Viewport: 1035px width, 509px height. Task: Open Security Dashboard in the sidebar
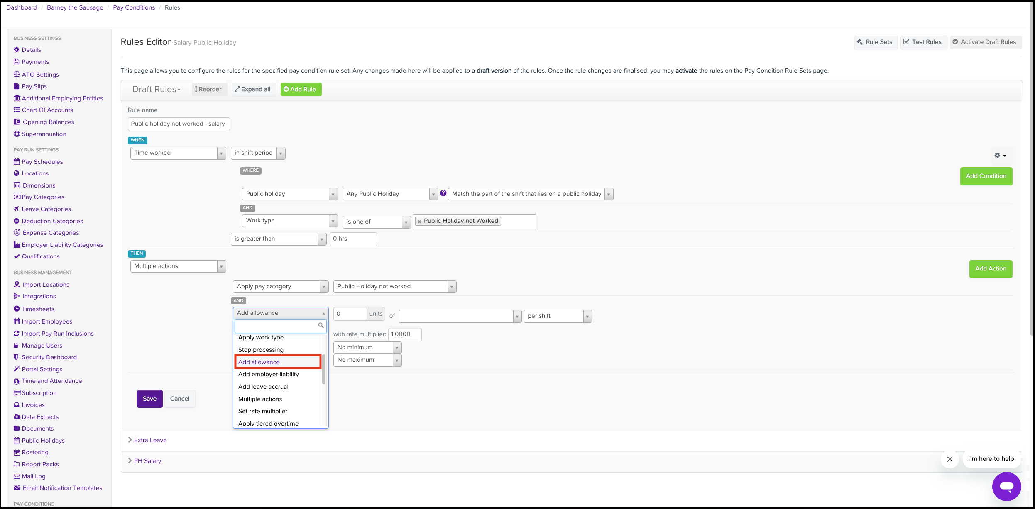49,357
